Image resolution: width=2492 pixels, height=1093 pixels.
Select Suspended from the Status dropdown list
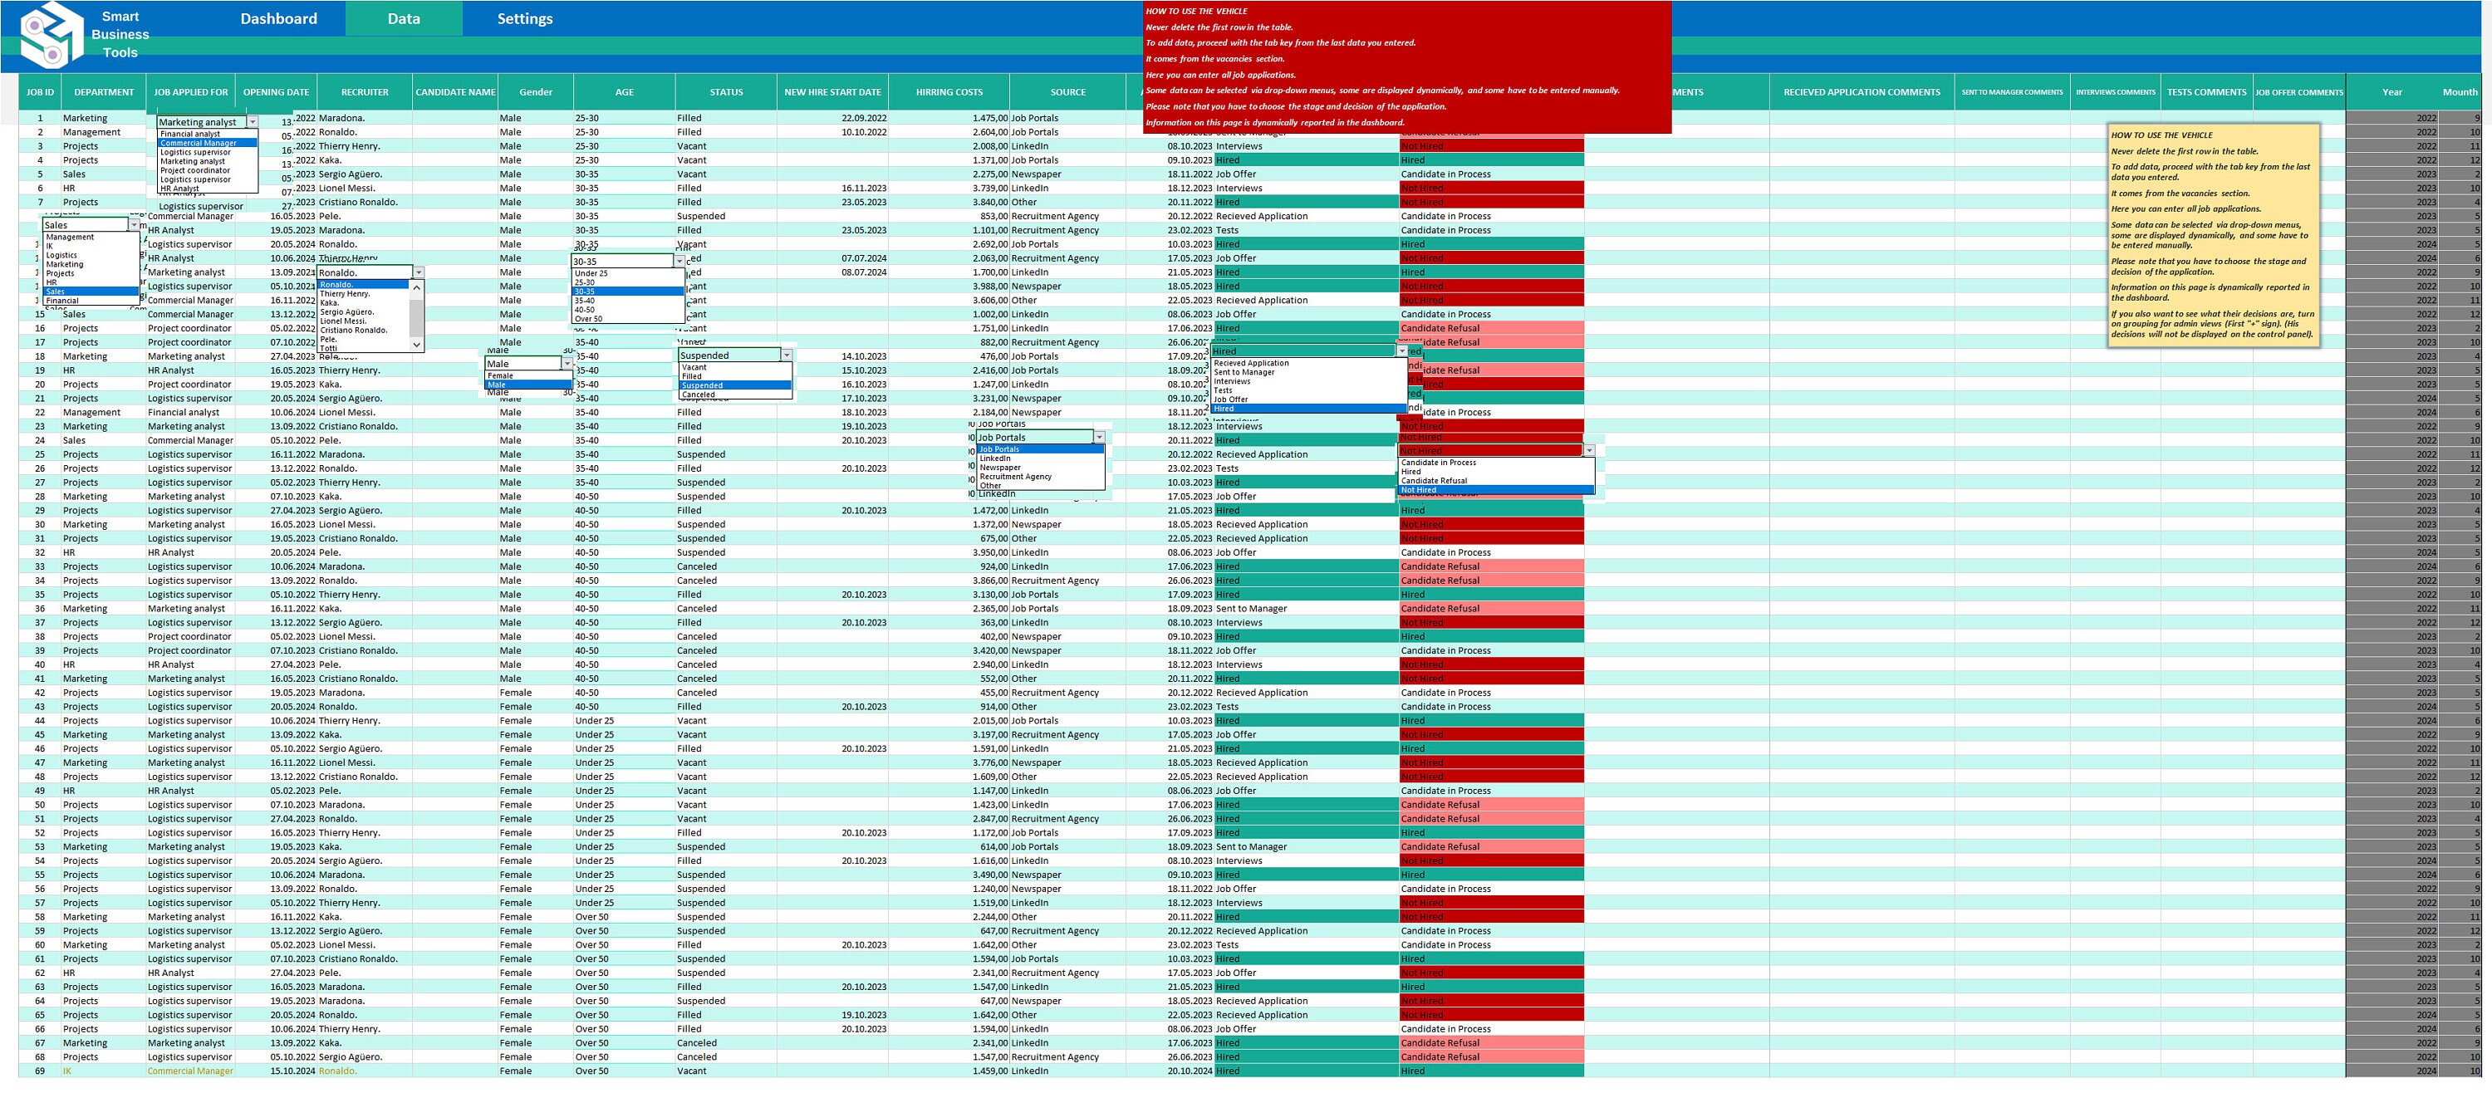[704, 385]
